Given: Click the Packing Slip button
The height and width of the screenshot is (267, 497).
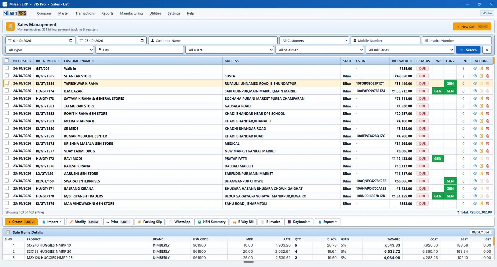Looking at the screenshot, I should tap(149, 222).
